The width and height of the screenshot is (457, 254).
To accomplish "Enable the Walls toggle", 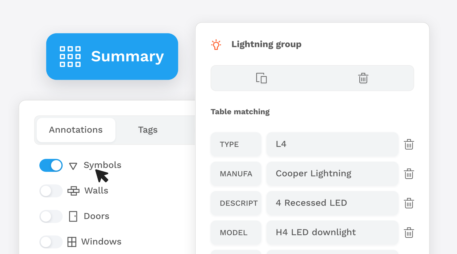I will click(51, 191).
